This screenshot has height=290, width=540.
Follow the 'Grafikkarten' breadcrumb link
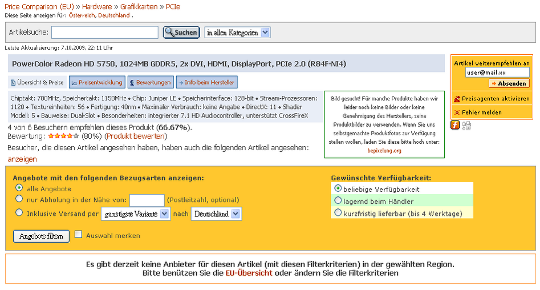click(x=139, y=6)
